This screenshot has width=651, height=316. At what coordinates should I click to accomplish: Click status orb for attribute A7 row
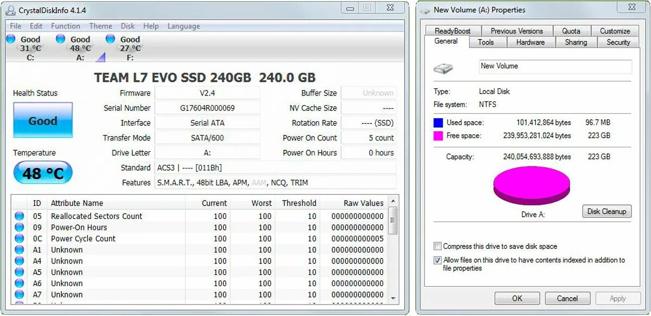pyautogui.click(x=20, y=295)
